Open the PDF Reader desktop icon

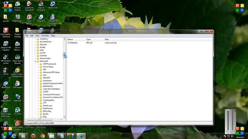pos(17,85)
